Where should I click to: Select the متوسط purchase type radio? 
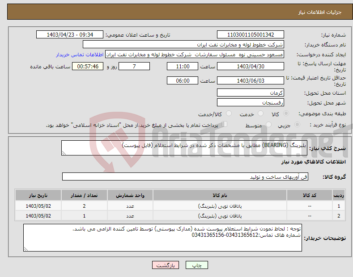(x=268, y=125)
